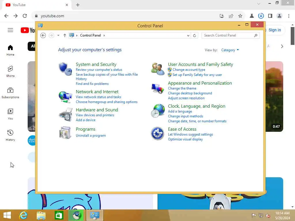Open Hardware and Sound printer icon
The image size is (295, 221).
[65, 115]
